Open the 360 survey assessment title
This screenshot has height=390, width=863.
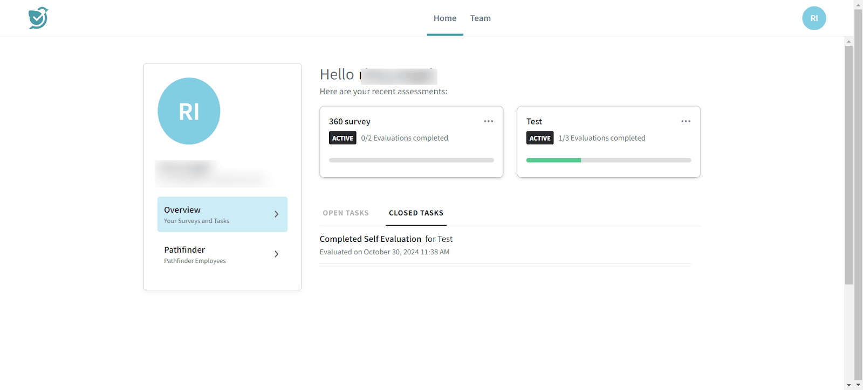(x=350, y=122)
